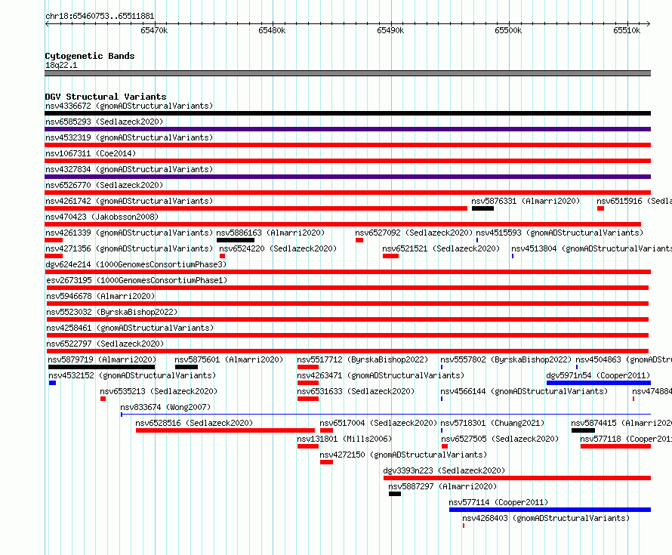Viewport: 672px width, 555px height.
Task: Select the Cytogenetic Bands track title
Action: tap(90, 56)
